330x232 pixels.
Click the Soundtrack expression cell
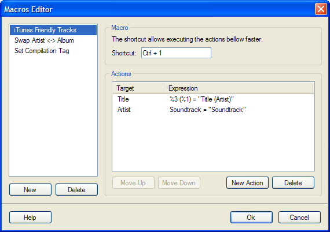tap(208, 110)
